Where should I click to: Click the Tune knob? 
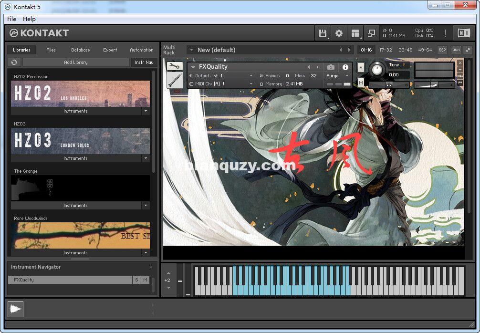[377, 69]
